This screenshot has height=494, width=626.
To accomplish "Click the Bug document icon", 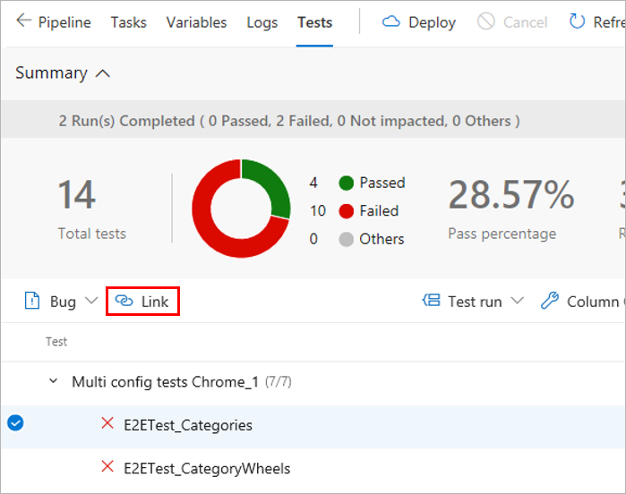I will [x=32, y=301].
